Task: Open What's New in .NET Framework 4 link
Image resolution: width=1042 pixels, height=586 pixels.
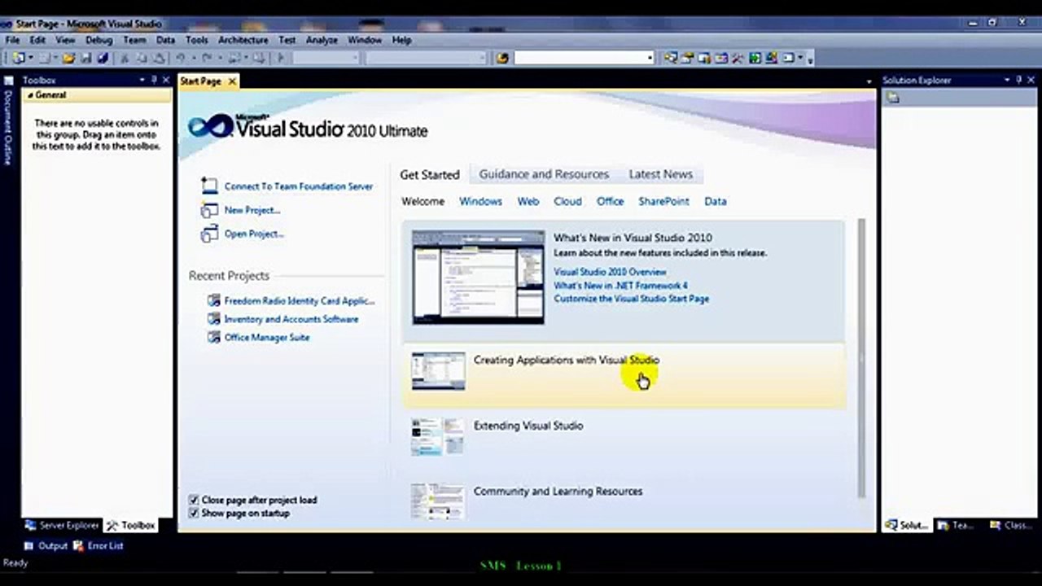Action: 620,286
